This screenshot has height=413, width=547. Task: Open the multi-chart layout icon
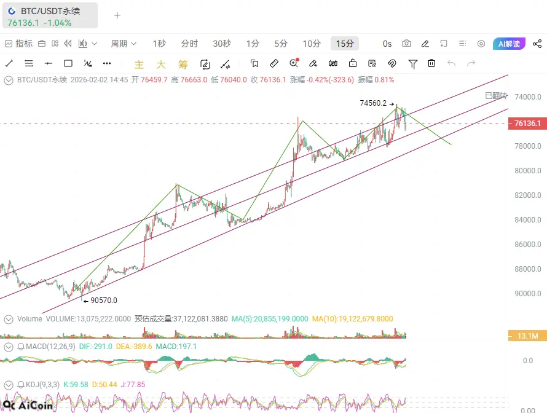(55, 44)
